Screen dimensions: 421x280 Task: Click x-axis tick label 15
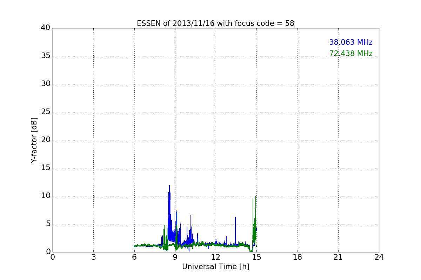256,257
